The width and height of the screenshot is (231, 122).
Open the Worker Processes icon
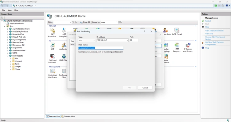pyautogui.click(x=166, y=58)
